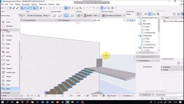Select the Shell tool

8,64
